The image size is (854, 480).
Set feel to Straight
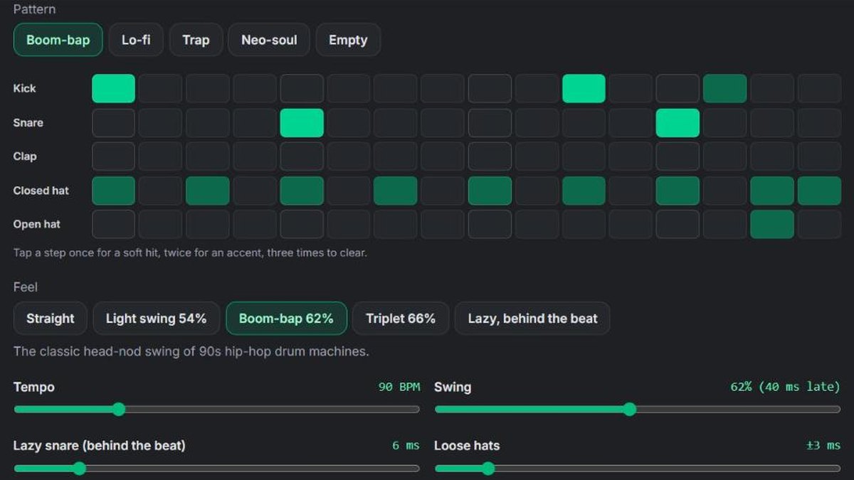click(50, 319)
